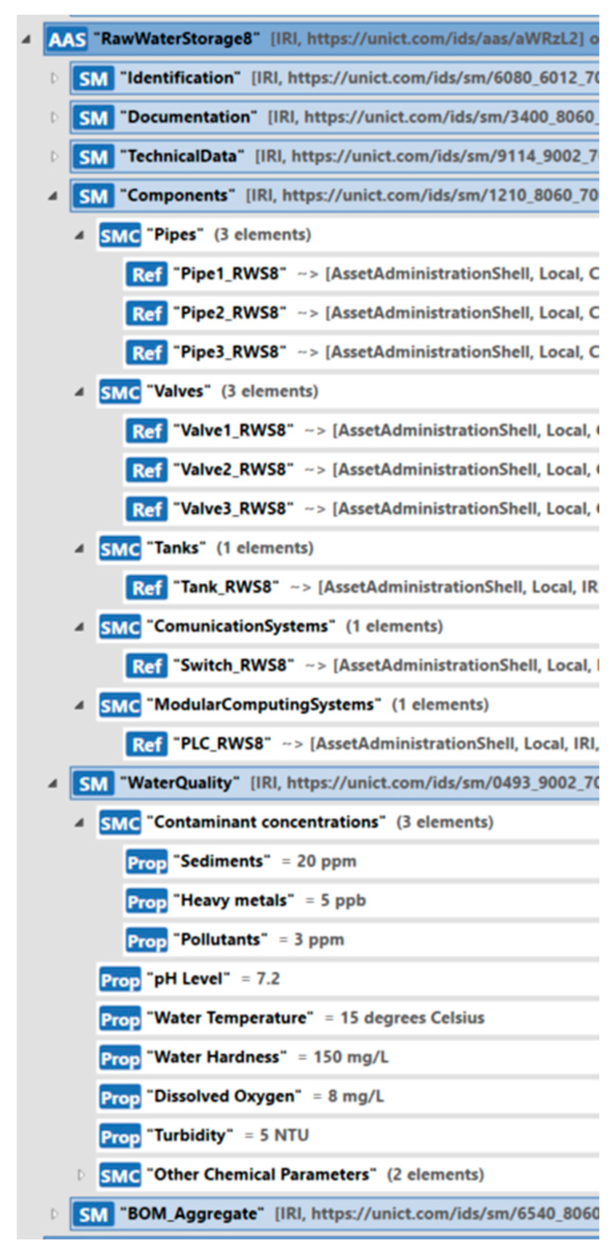The height and width of the screenshot is (1255, 614).
Task: Select the Water Hardness property row
Action: click(x=348, y=1058)
